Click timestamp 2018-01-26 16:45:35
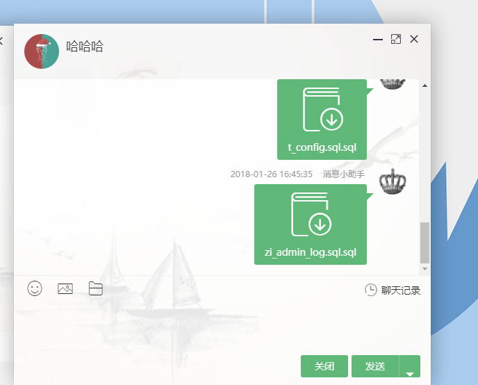Image resolution: width=478 pixels, height=385 pixels. point(272,174)
